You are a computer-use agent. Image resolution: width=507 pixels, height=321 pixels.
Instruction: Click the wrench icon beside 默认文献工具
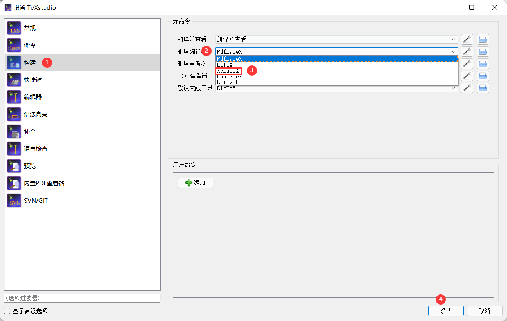467,88
